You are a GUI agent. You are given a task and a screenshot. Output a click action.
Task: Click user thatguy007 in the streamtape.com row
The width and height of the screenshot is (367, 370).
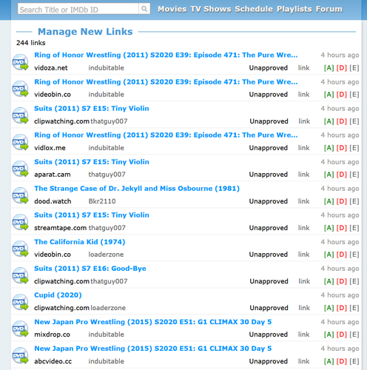click(107, 228)
